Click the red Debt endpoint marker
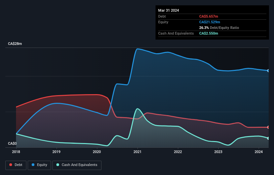Image resolution: width=274 pixels, height=175 pixels. (x=268, y=127)
